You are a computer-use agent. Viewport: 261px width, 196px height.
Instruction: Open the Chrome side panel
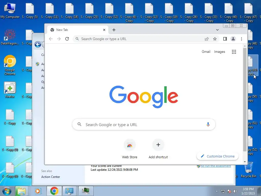[225, 39]
